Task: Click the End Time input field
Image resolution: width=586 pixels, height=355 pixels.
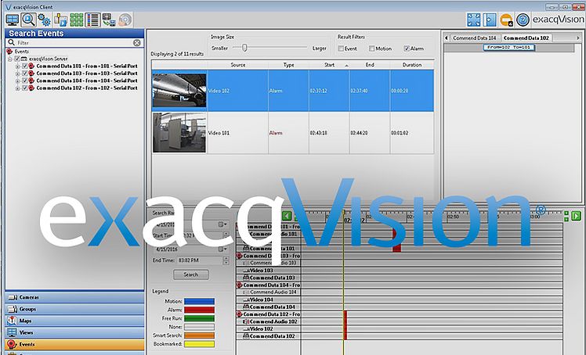Action: pyautogui.click(x=200, y=260)
